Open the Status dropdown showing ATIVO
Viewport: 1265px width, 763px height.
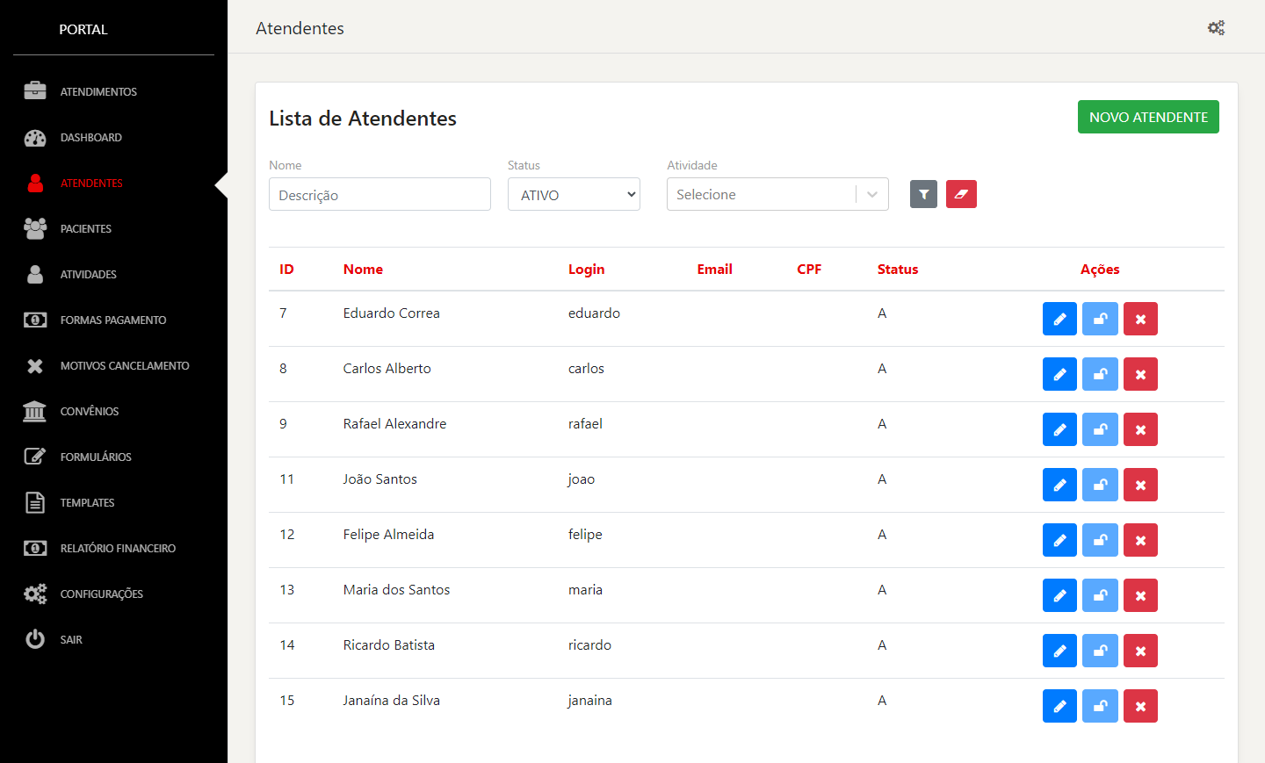[x=574, y=194]
